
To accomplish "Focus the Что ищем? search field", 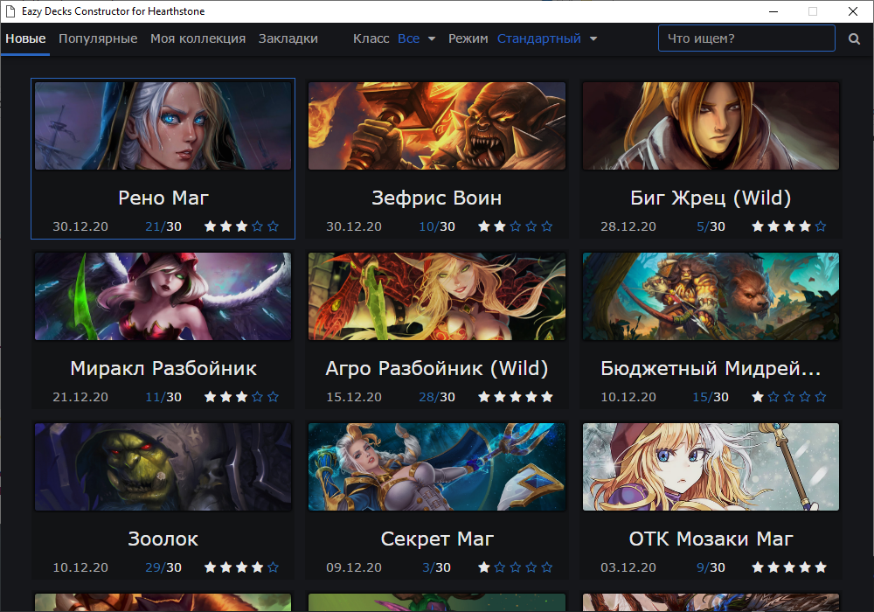I will tap(746, 38).
